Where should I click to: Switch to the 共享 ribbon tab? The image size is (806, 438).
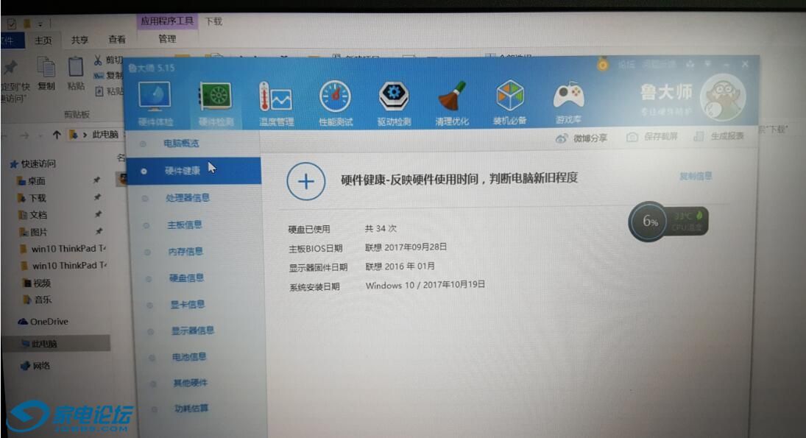[79, 40]
